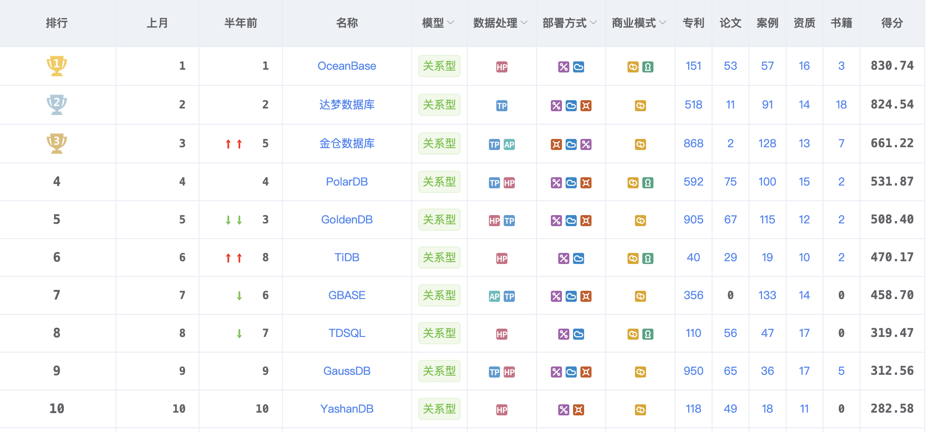Click the TP icon in the 金仓数据库 row
The height and width of the screenshot is (432, 927).
[494, 144]
